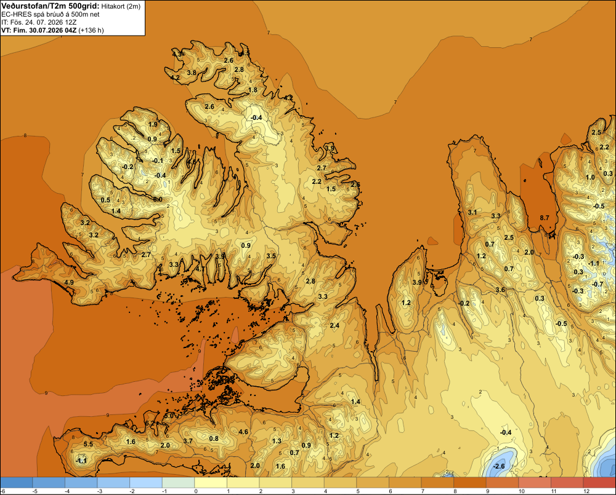Image resolution: width=616 pixels, height=495 pixels.
Task: Click the legend scale label 12
Action: pos(586,491)
